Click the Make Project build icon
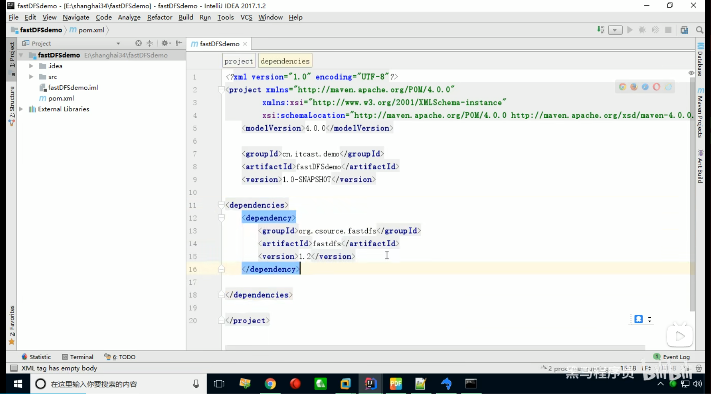The image size is (711, 394). [x=601, y=30]
